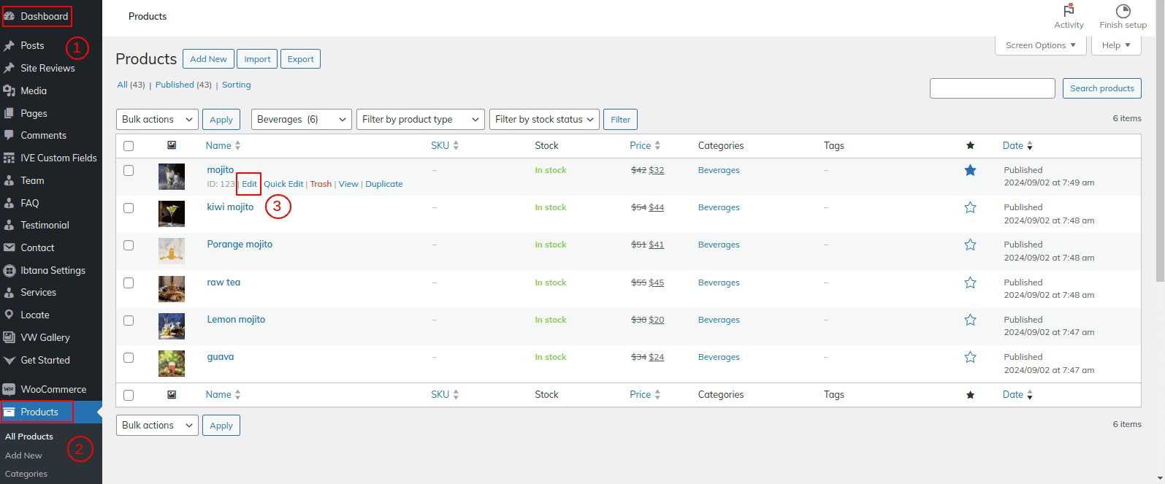The image size is (1165, 484).
Task: Star the guava product as featured
Action: tap(970, 357)
